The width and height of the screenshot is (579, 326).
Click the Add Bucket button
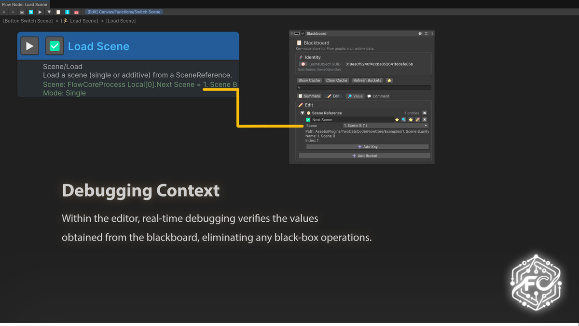point(364,156)
